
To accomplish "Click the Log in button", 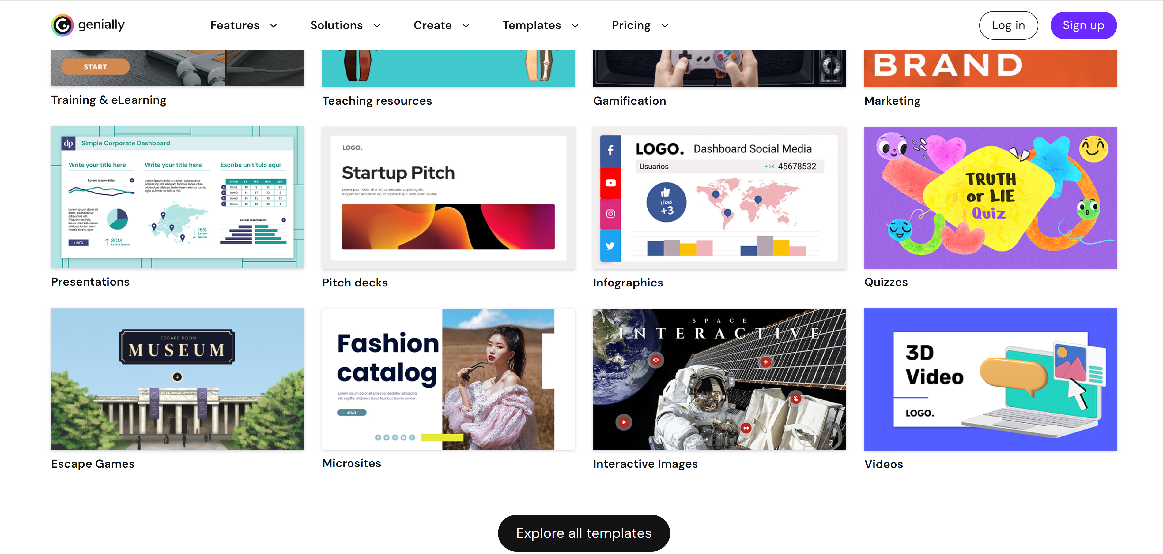I will pyautogui.click(x=1008, y=25).
